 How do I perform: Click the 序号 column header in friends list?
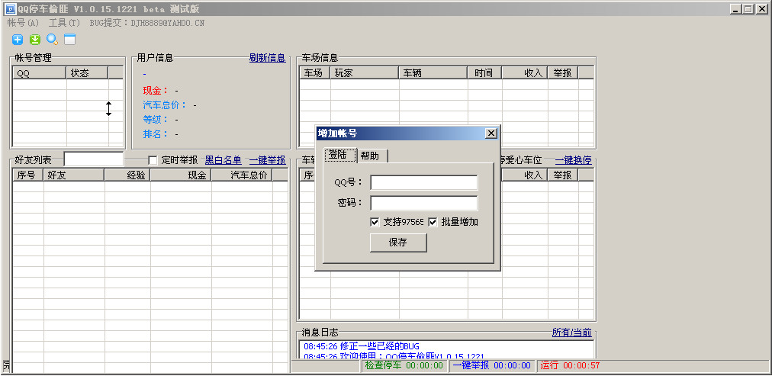28,175
